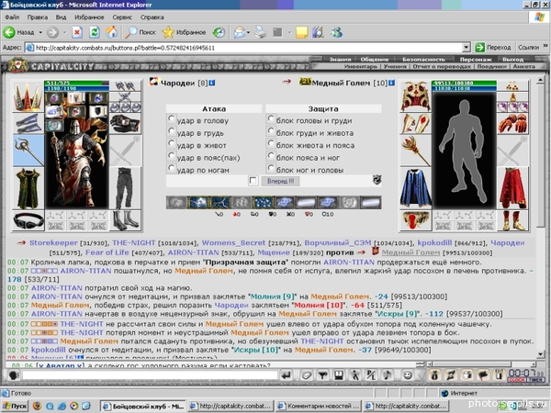Select defense 'блок головы и груди'
551x413 pixels.
(x=270, y=118)
